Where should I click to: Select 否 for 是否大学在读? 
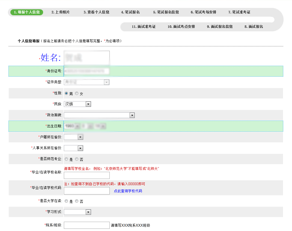[x=77, y=201]
